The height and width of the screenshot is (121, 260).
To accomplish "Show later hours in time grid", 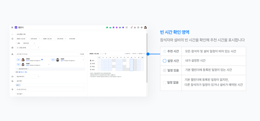I will tap(144, 57).
